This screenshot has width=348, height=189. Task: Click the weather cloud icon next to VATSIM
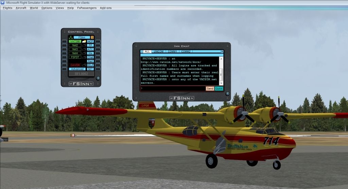pos(84,41)
